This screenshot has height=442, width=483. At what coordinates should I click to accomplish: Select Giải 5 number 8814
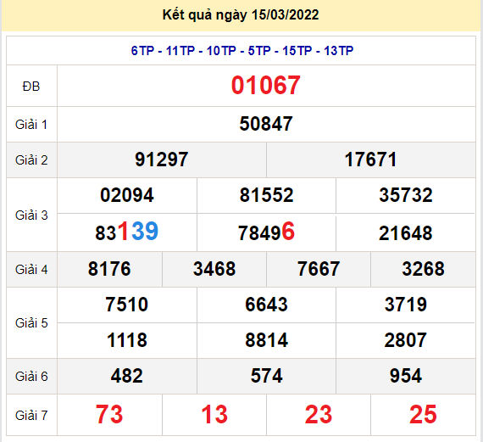click(x=266, y=340)
